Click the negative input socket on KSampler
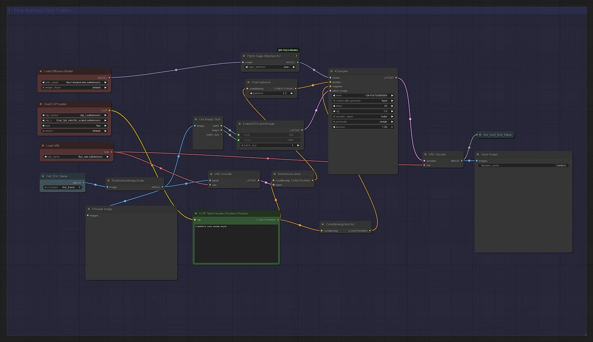The width and height of the screenshot is (593, 342). click(x=330, y=87)
